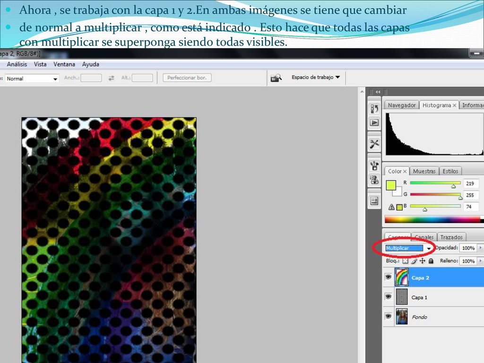Screen dimensions: 484x363
Task: Launch Adobe Bridge from the options bar
Action: (x=276, y=78)
